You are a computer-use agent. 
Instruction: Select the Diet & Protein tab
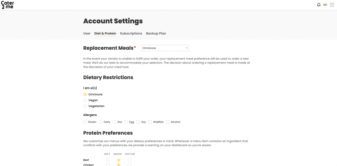pos(105,34)
